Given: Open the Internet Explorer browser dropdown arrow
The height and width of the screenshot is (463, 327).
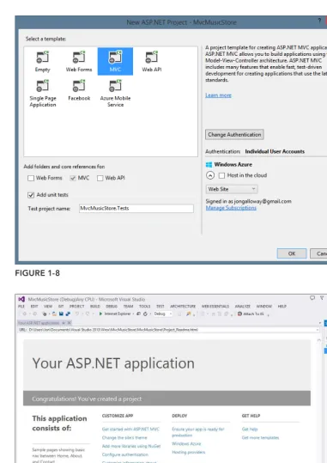Looking at the screenshot, I should pyautogui.click(x=133, y=314).
